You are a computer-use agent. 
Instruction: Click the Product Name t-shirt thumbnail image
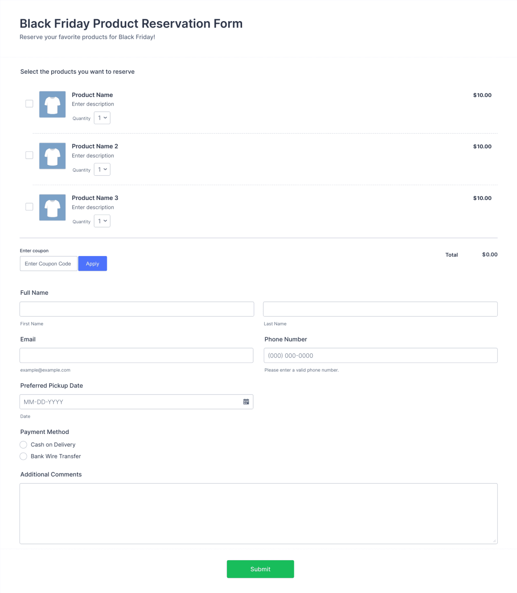click(52, 104)
